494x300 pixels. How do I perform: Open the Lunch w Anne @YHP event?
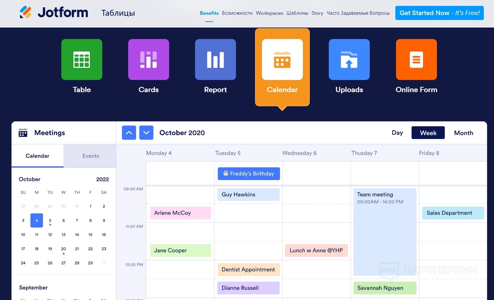coord(316,250)
